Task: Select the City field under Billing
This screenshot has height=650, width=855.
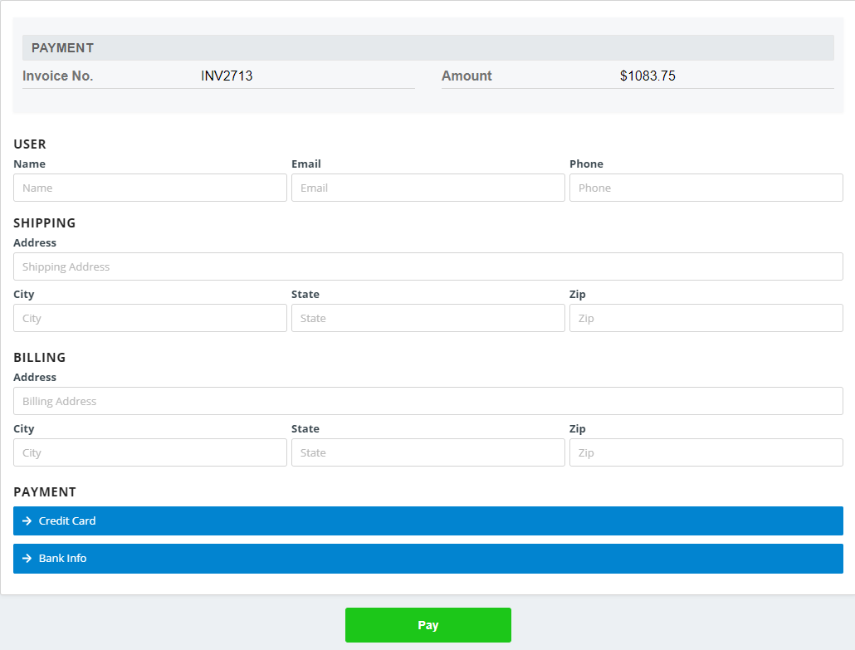Action: 149,452
